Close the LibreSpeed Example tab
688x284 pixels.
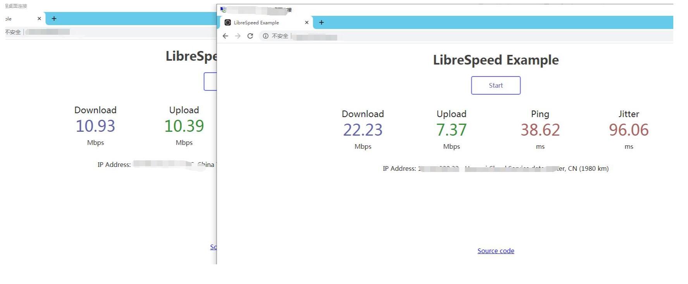pyautogui.click(x=307, y=22)
